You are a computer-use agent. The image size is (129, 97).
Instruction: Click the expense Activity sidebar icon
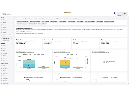[x=2, y=46]
